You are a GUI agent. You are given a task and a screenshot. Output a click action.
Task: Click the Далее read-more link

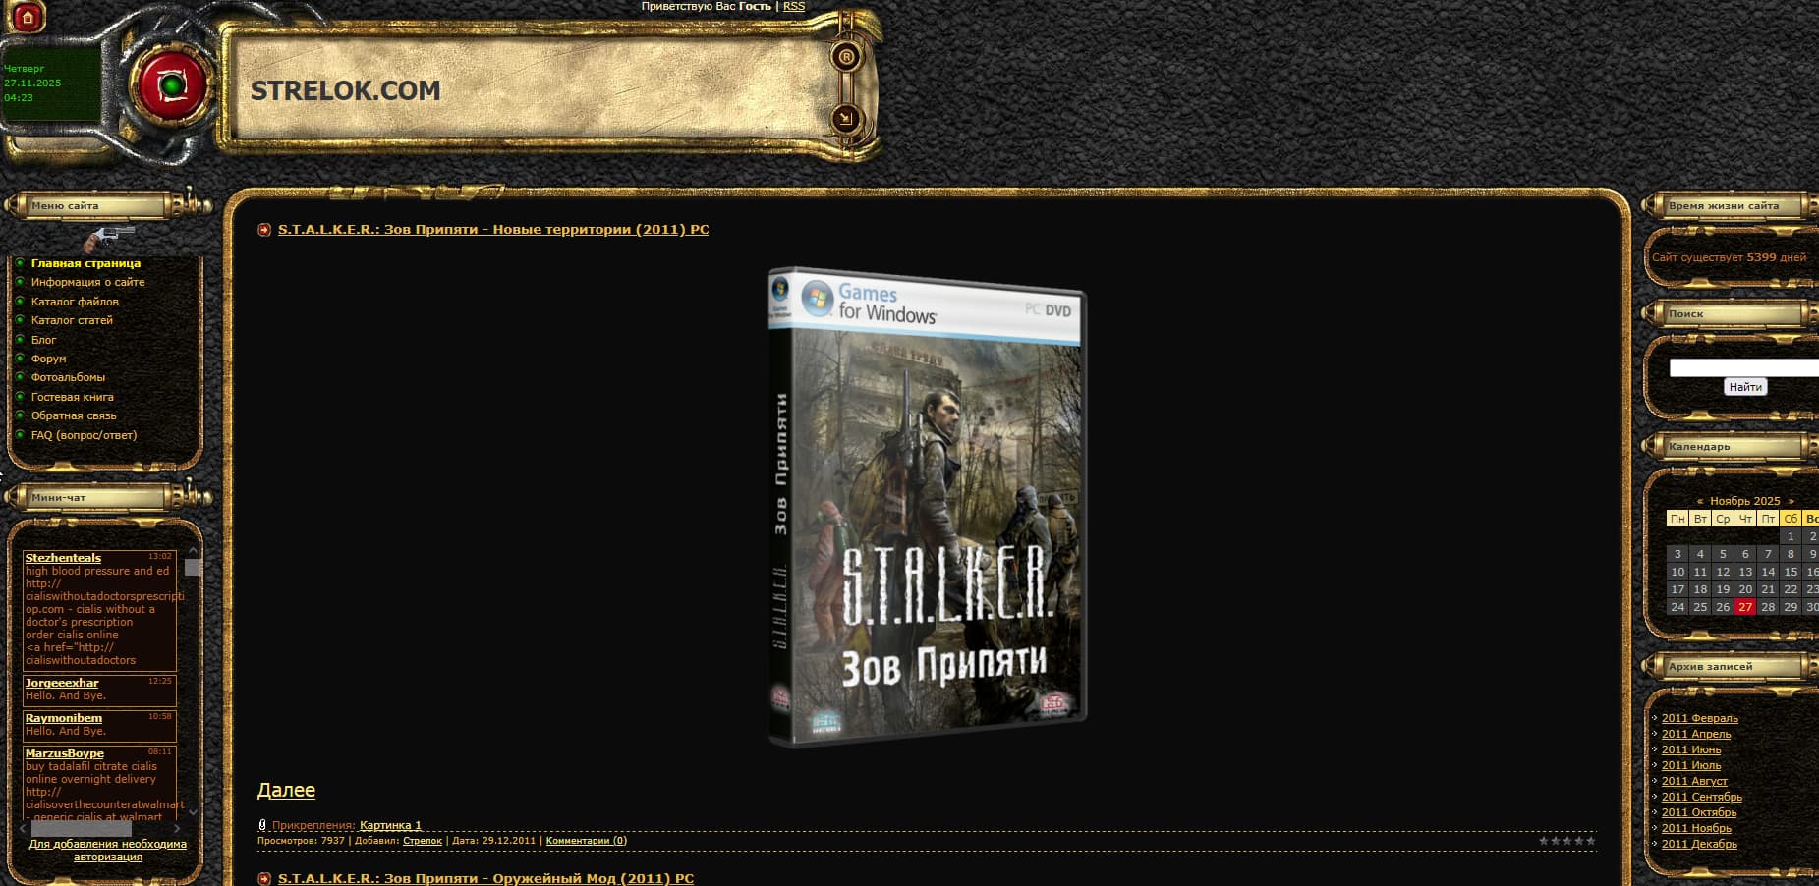pos(286,790)
